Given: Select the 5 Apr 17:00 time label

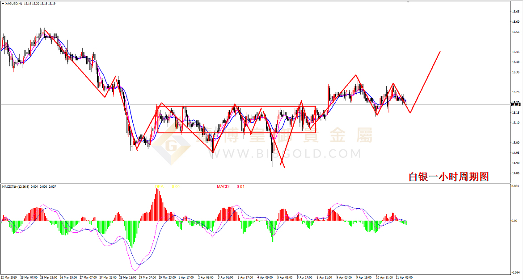Looking at the screenshot, I should click(x=305, y=277).
